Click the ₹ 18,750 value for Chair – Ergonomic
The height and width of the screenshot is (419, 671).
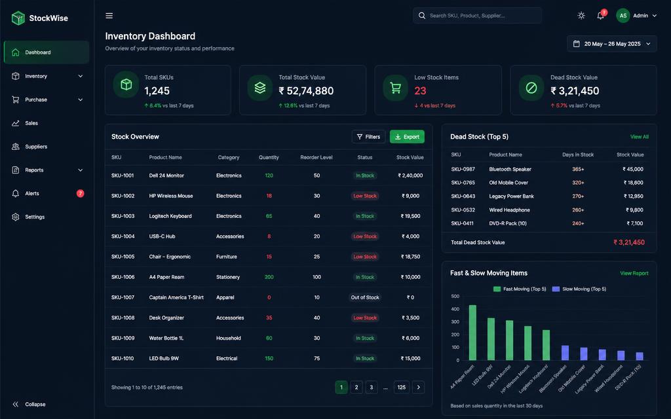(x=410, y=257)
